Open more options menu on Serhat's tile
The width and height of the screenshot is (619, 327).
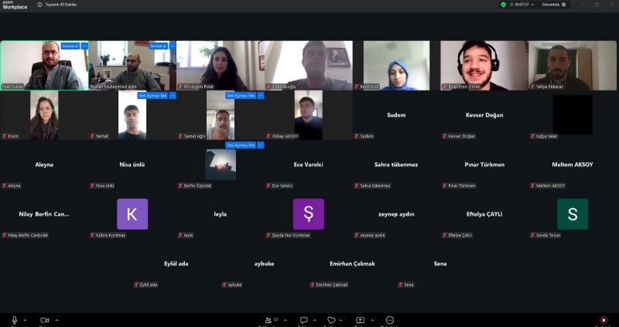tap(172, 95)
